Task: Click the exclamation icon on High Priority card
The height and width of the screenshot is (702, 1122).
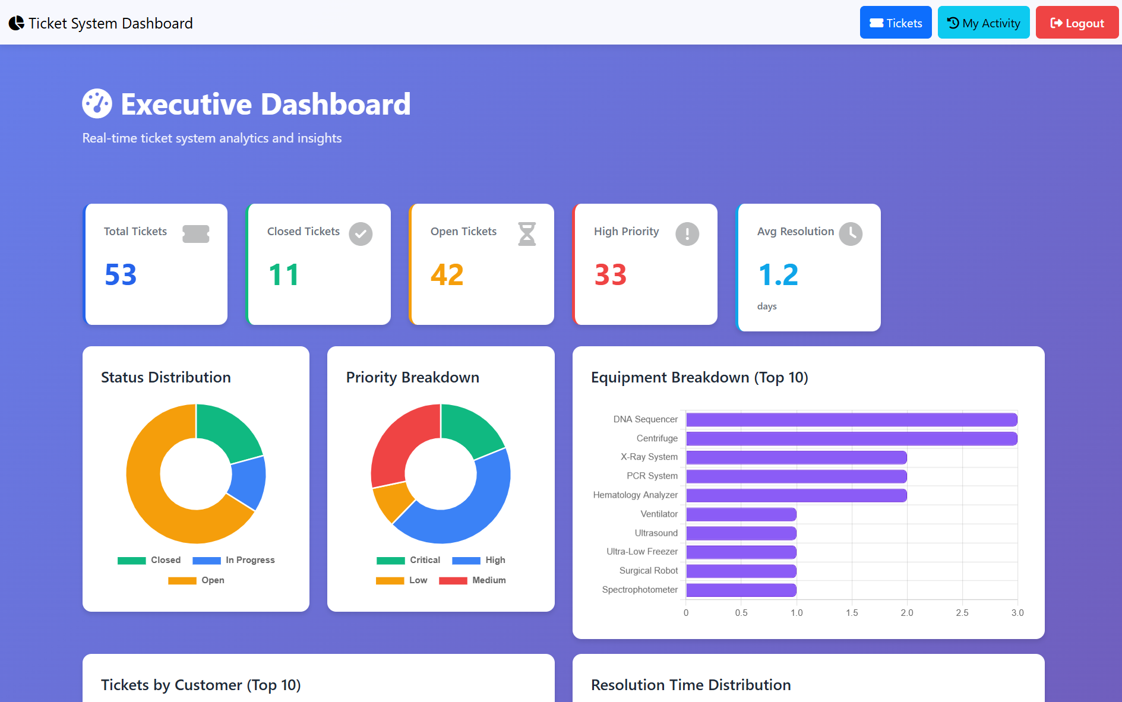Action: tap(687, 234)
